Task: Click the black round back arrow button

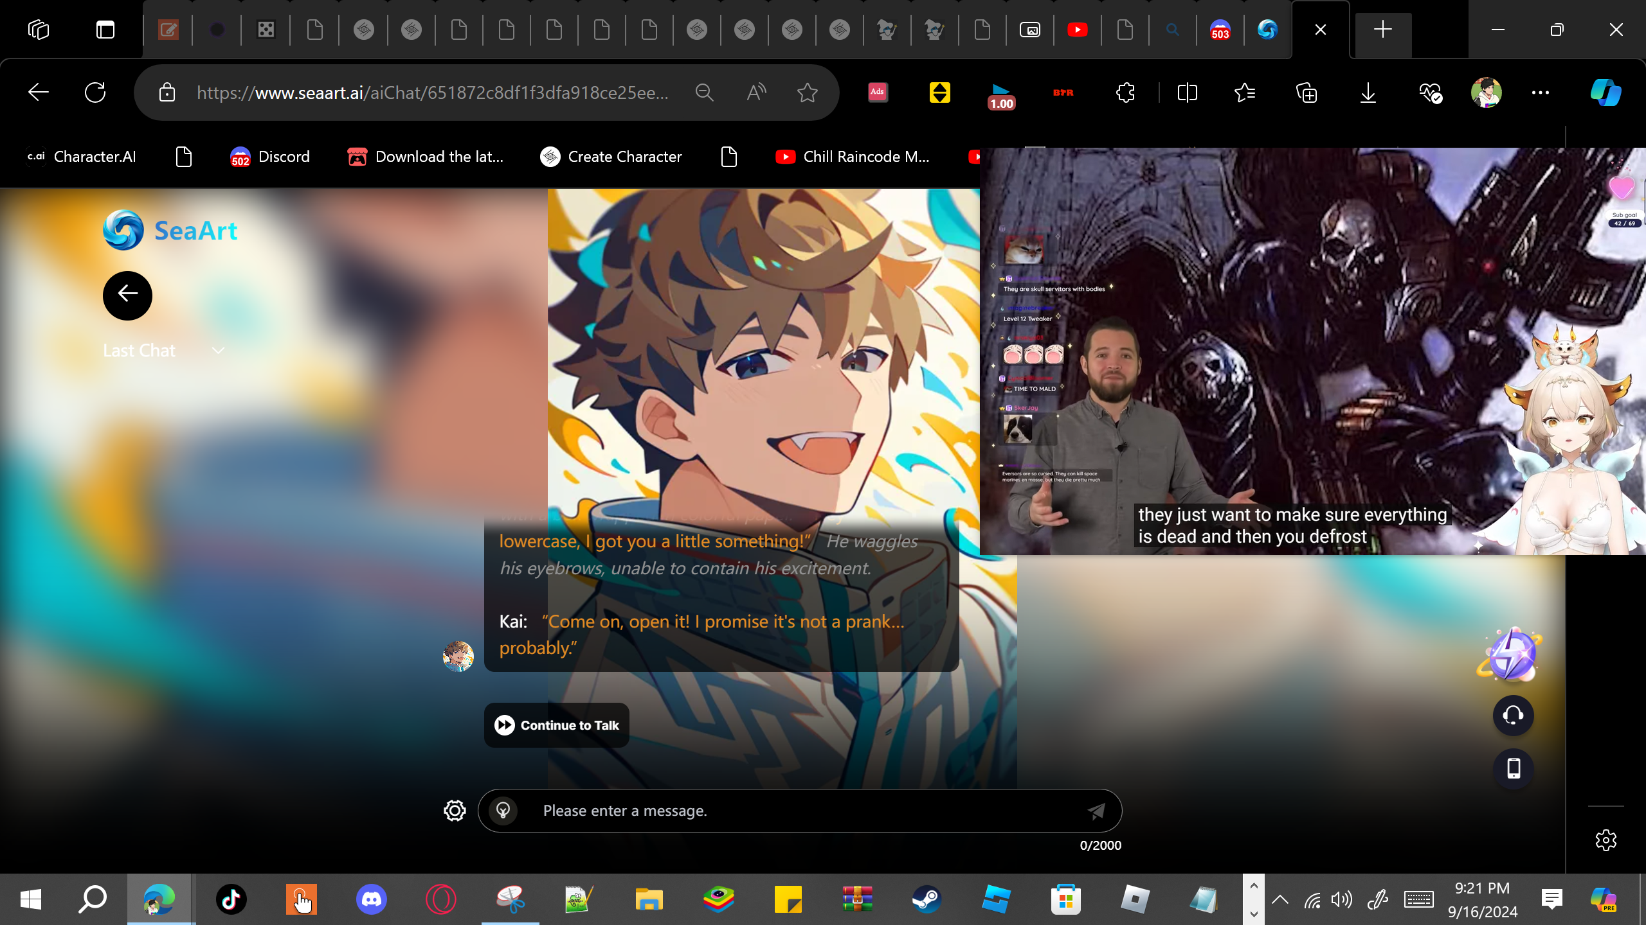Action: pos(127,295)
